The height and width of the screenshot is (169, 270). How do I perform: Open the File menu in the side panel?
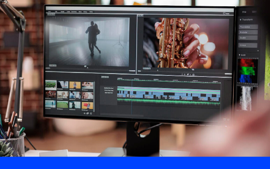(x=244, y=12)
